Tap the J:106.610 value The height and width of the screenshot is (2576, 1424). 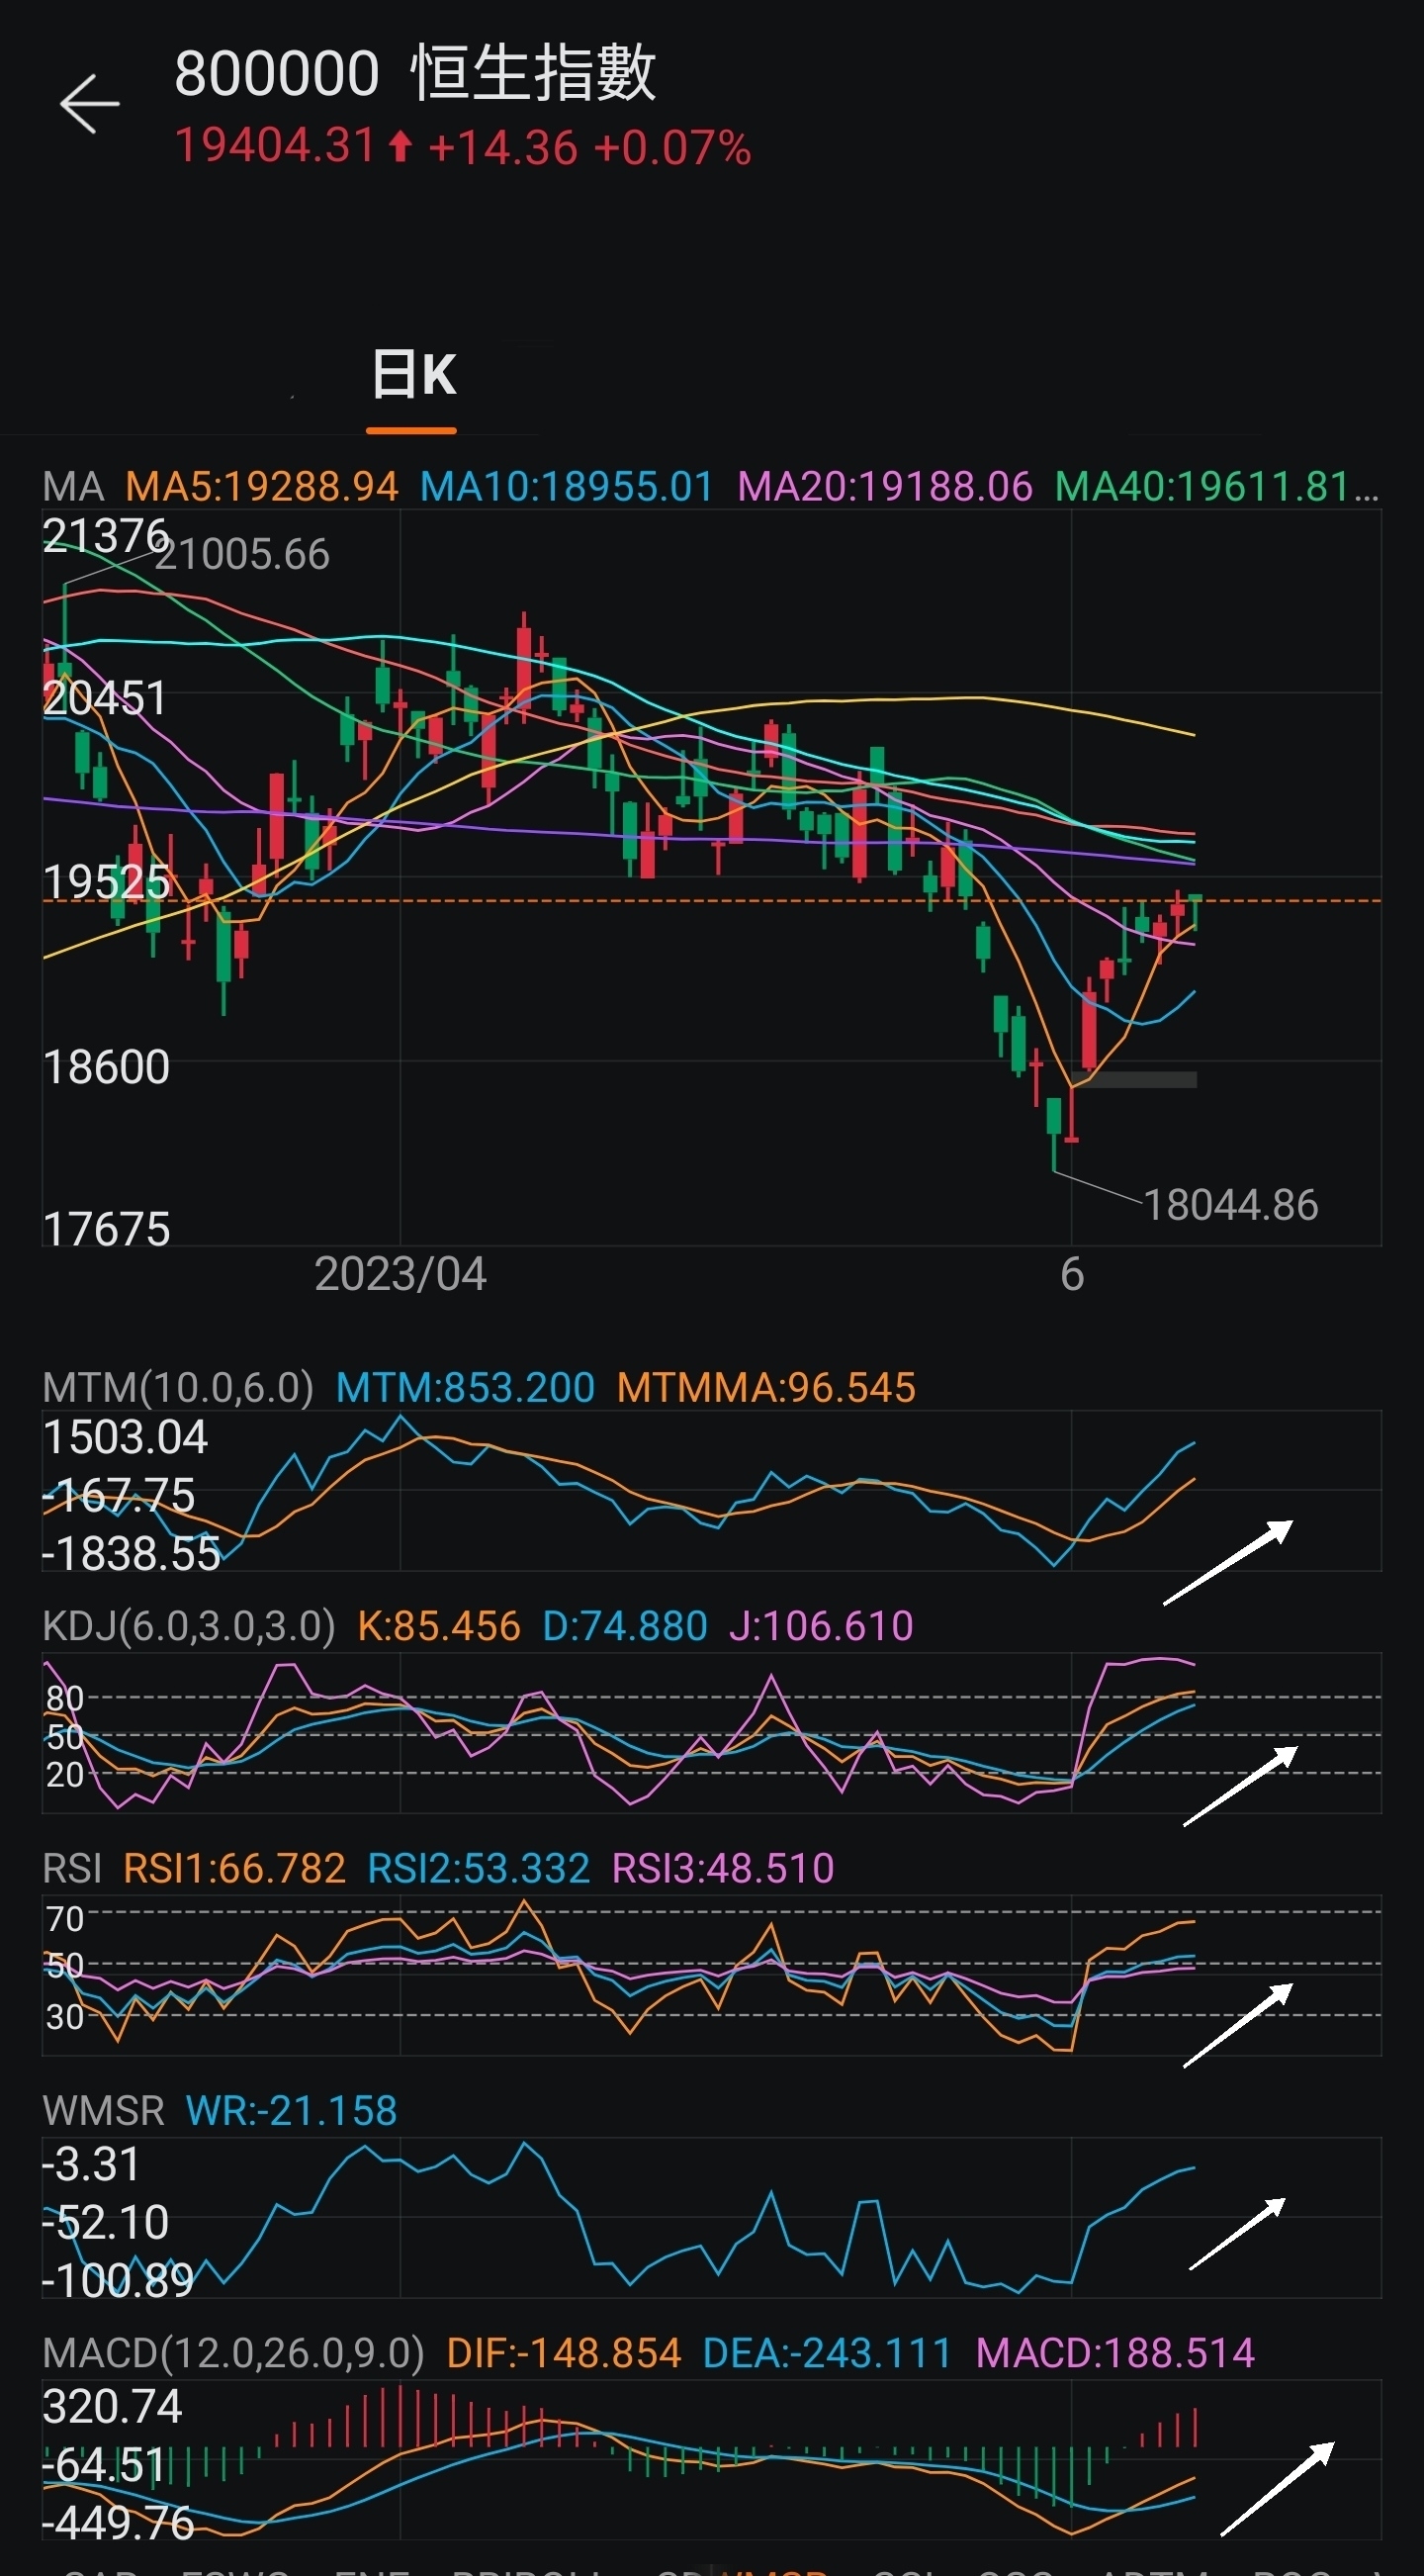(822, 1627)
